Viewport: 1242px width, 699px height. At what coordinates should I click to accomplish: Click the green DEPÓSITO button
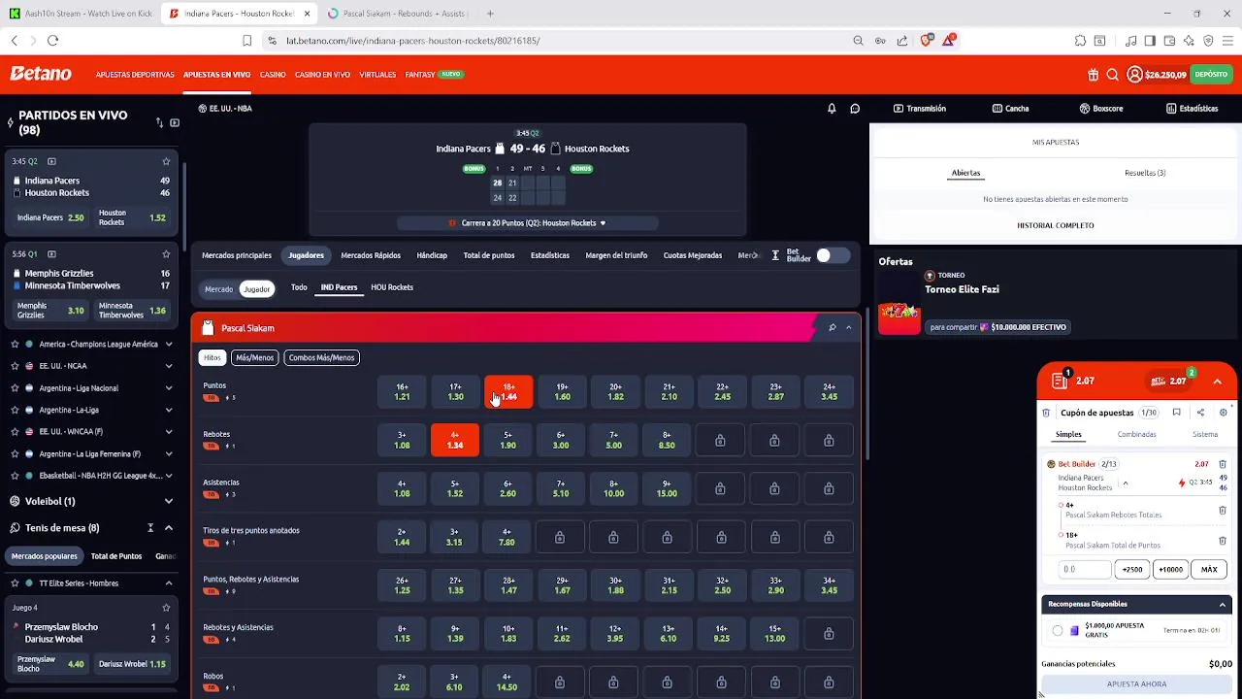click(x=1211, y=75)
